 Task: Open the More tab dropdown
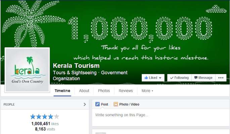(147, 91)
